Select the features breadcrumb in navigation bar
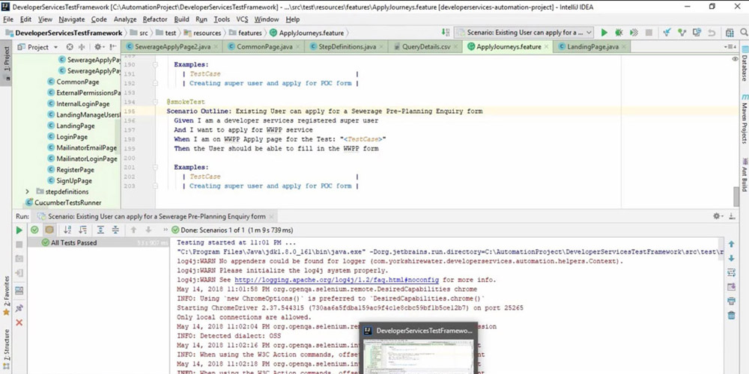Viewport: 749px width, 374px height. pyautogui.click(x=250, y=33)
